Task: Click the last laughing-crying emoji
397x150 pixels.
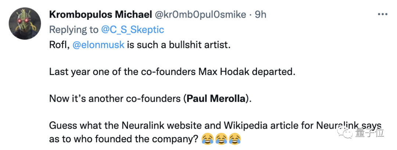Action: click(x=235, y=139)
